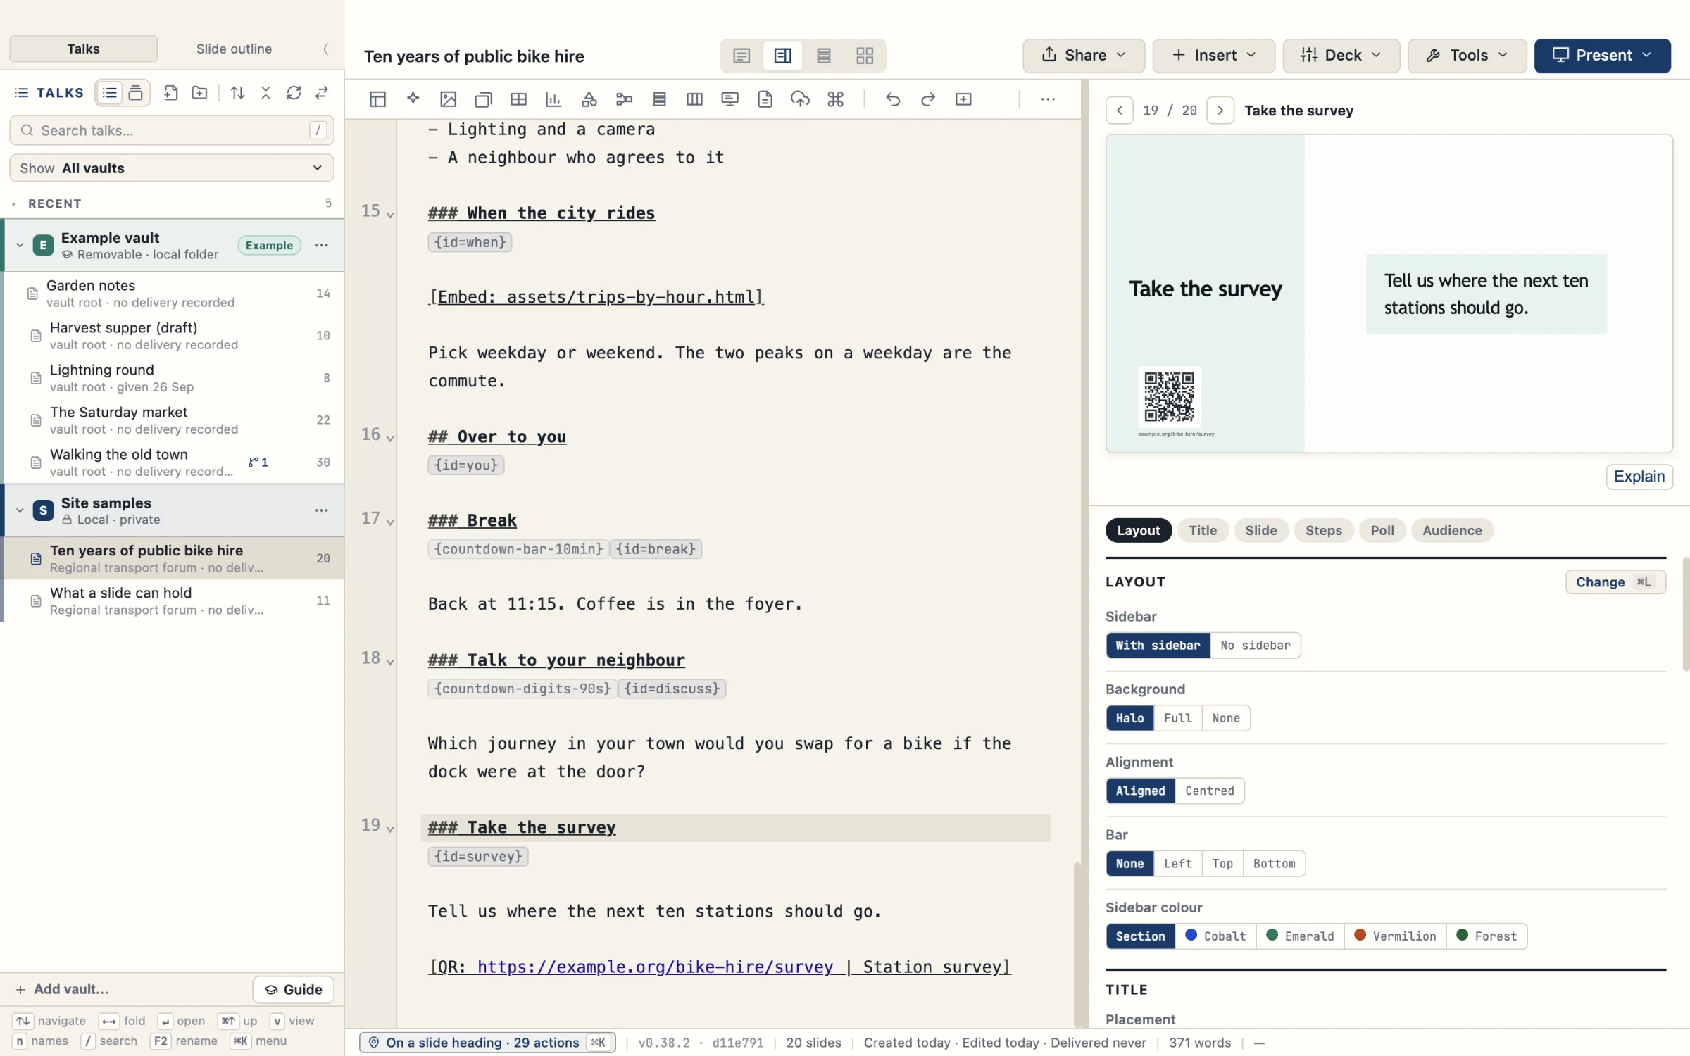This screenshot has height=1056, width=1690.
Task: Click new folder icon in Talks panel
Action: click(199, 92)
